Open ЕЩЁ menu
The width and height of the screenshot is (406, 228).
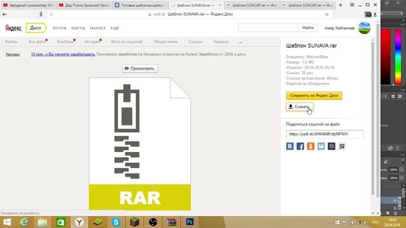tap(115, 28)
